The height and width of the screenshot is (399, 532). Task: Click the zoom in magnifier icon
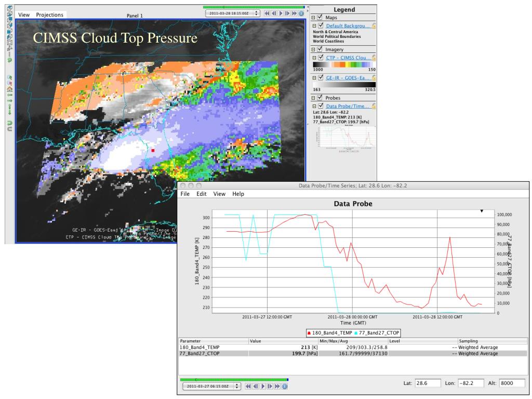click(10, 77)
